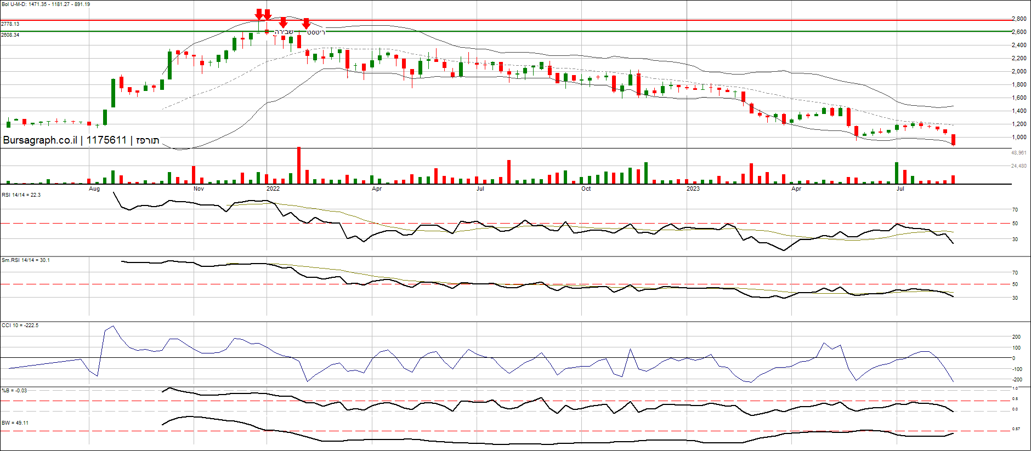Click the Bol U-M-D indicator header

point(46,4)
